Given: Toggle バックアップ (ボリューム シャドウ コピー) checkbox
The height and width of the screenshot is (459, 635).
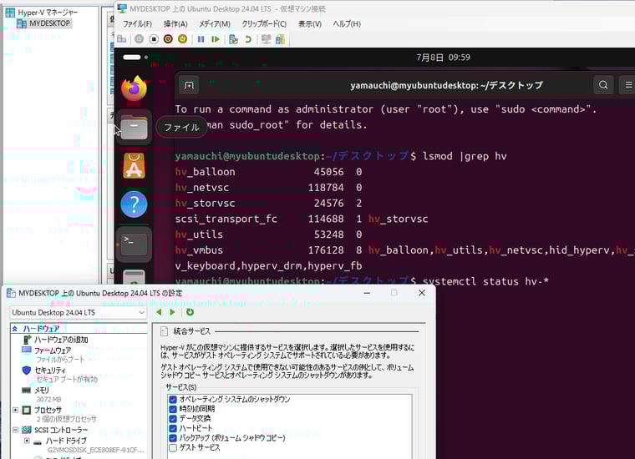Looking at the screenshot, I should point(173,438).
